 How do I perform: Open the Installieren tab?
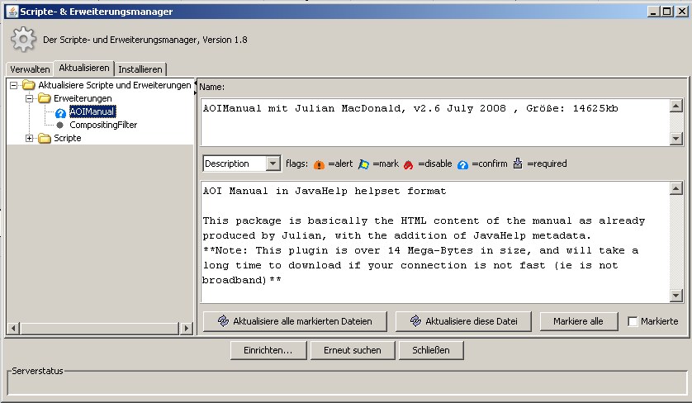click(x=140, y=69)
